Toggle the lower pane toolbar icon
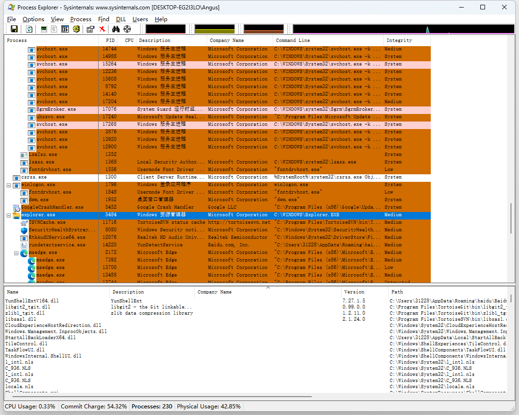This screenshot has width=519, height=415. point(65,29)
